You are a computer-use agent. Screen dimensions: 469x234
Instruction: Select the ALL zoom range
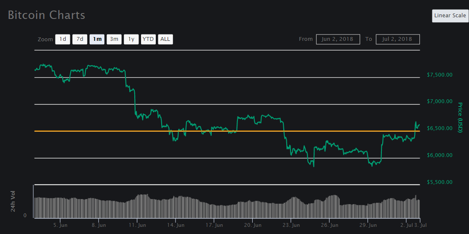165,39
